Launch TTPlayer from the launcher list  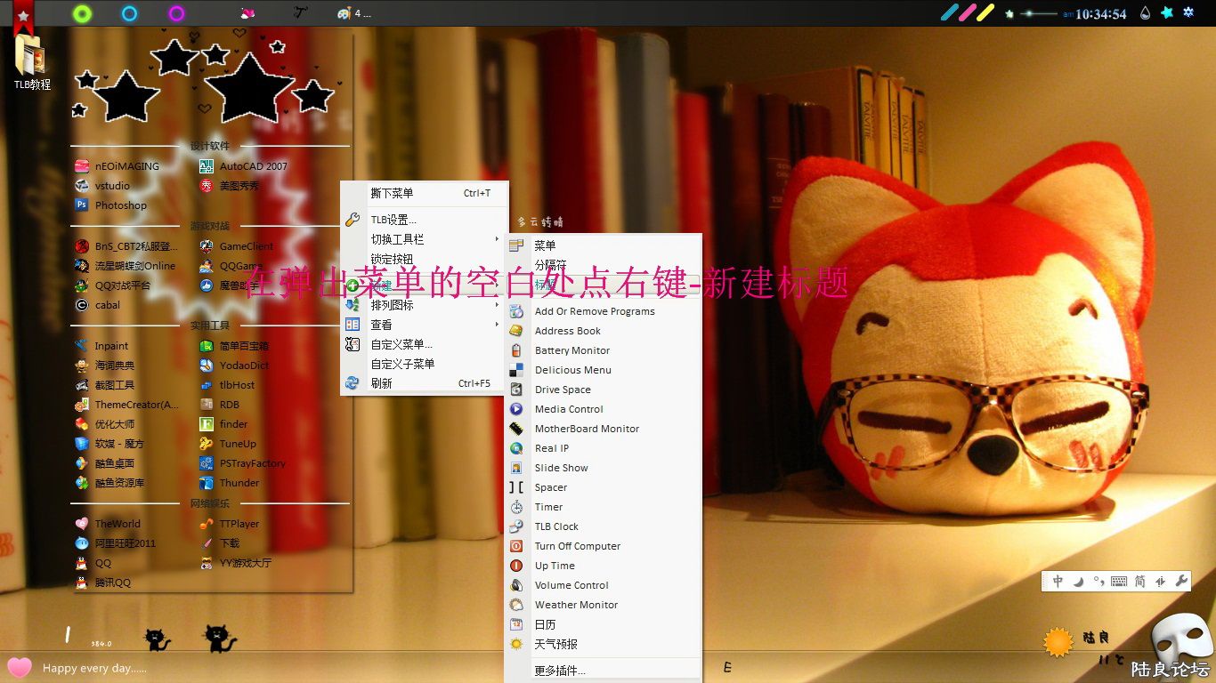click(x=239, y=524)
